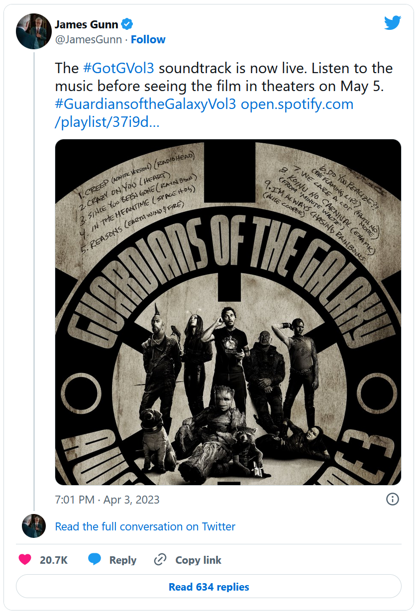The height and width of the screenshot is (616, 418).
Task: Click the Twitter bird logo
Action: pos(392,23)
